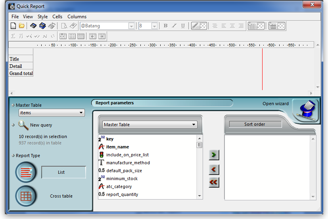This screenshot has width=328, height=219.
Task: Click the green add-field arrow
Action: [214, 155]
